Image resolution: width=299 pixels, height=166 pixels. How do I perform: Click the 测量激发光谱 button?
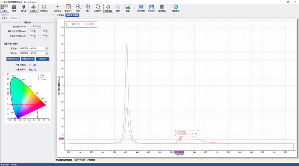pyautogui.click(x=13, y=59)
